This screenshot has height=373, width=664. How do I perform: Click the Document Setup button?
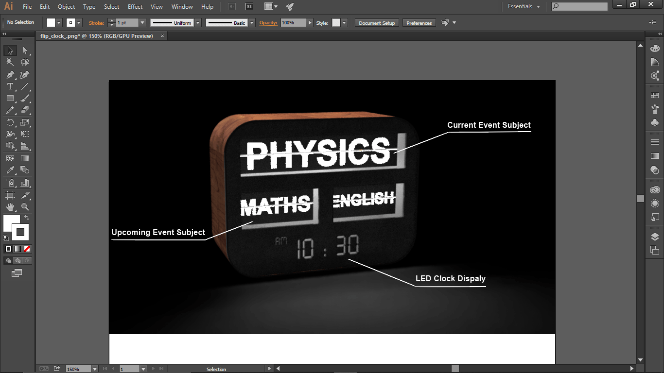click(377, 23)
